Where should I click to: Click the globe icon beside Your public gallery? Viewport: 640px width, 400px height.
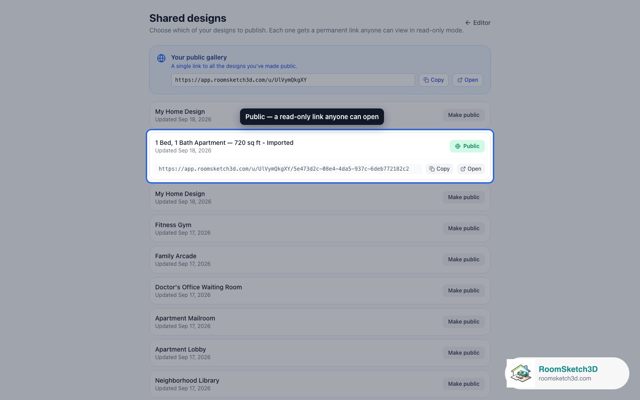pos(161,58)
